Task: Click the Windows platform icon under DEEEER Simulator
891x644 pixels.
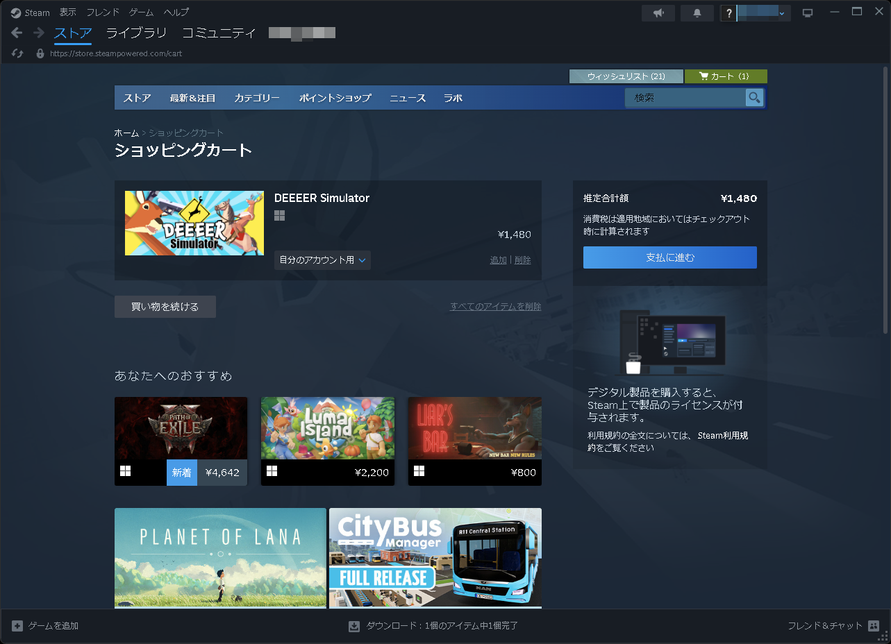Action: pyautogui.click(x=279, y=216)
